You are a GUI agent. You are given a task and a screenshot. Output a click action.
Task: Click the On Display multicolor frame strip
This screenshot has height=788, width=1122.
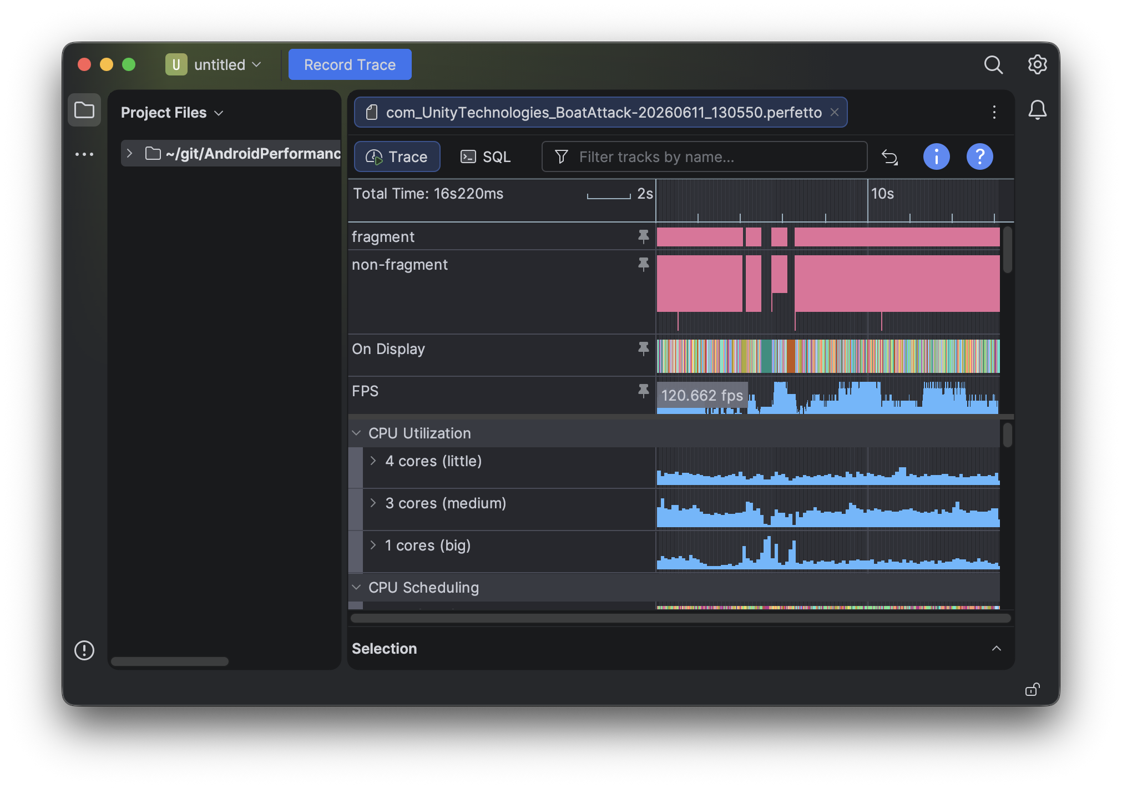[828, 356]
